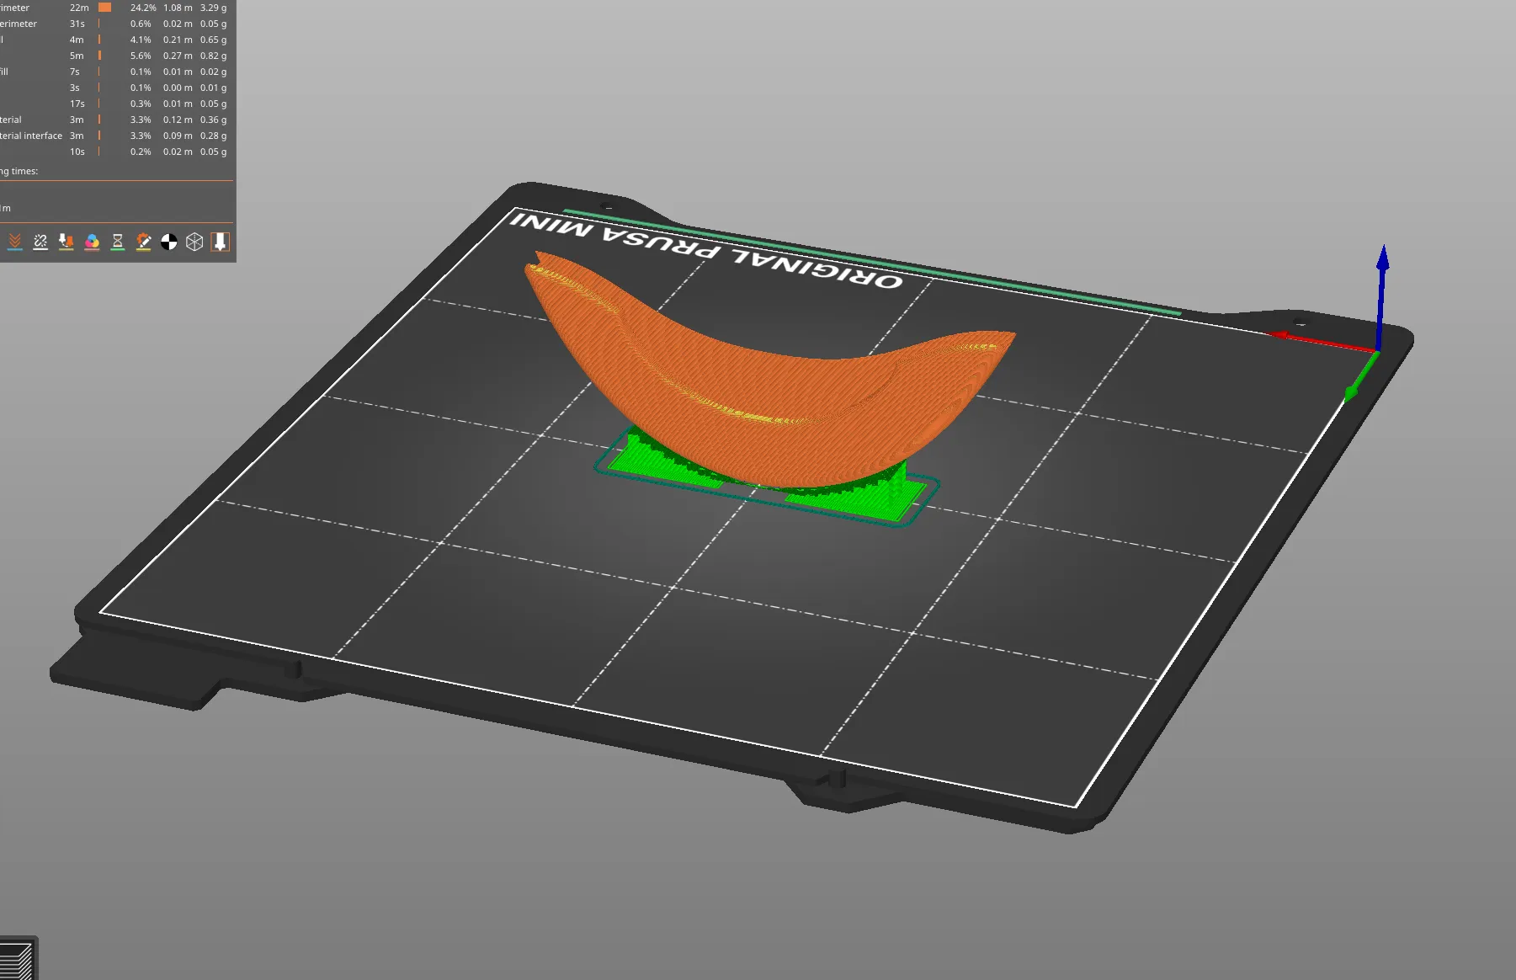The width and height of the screenshot is (1516, 980).
Task: Switch view with the layered-lines icon
Action: [15, 960]
